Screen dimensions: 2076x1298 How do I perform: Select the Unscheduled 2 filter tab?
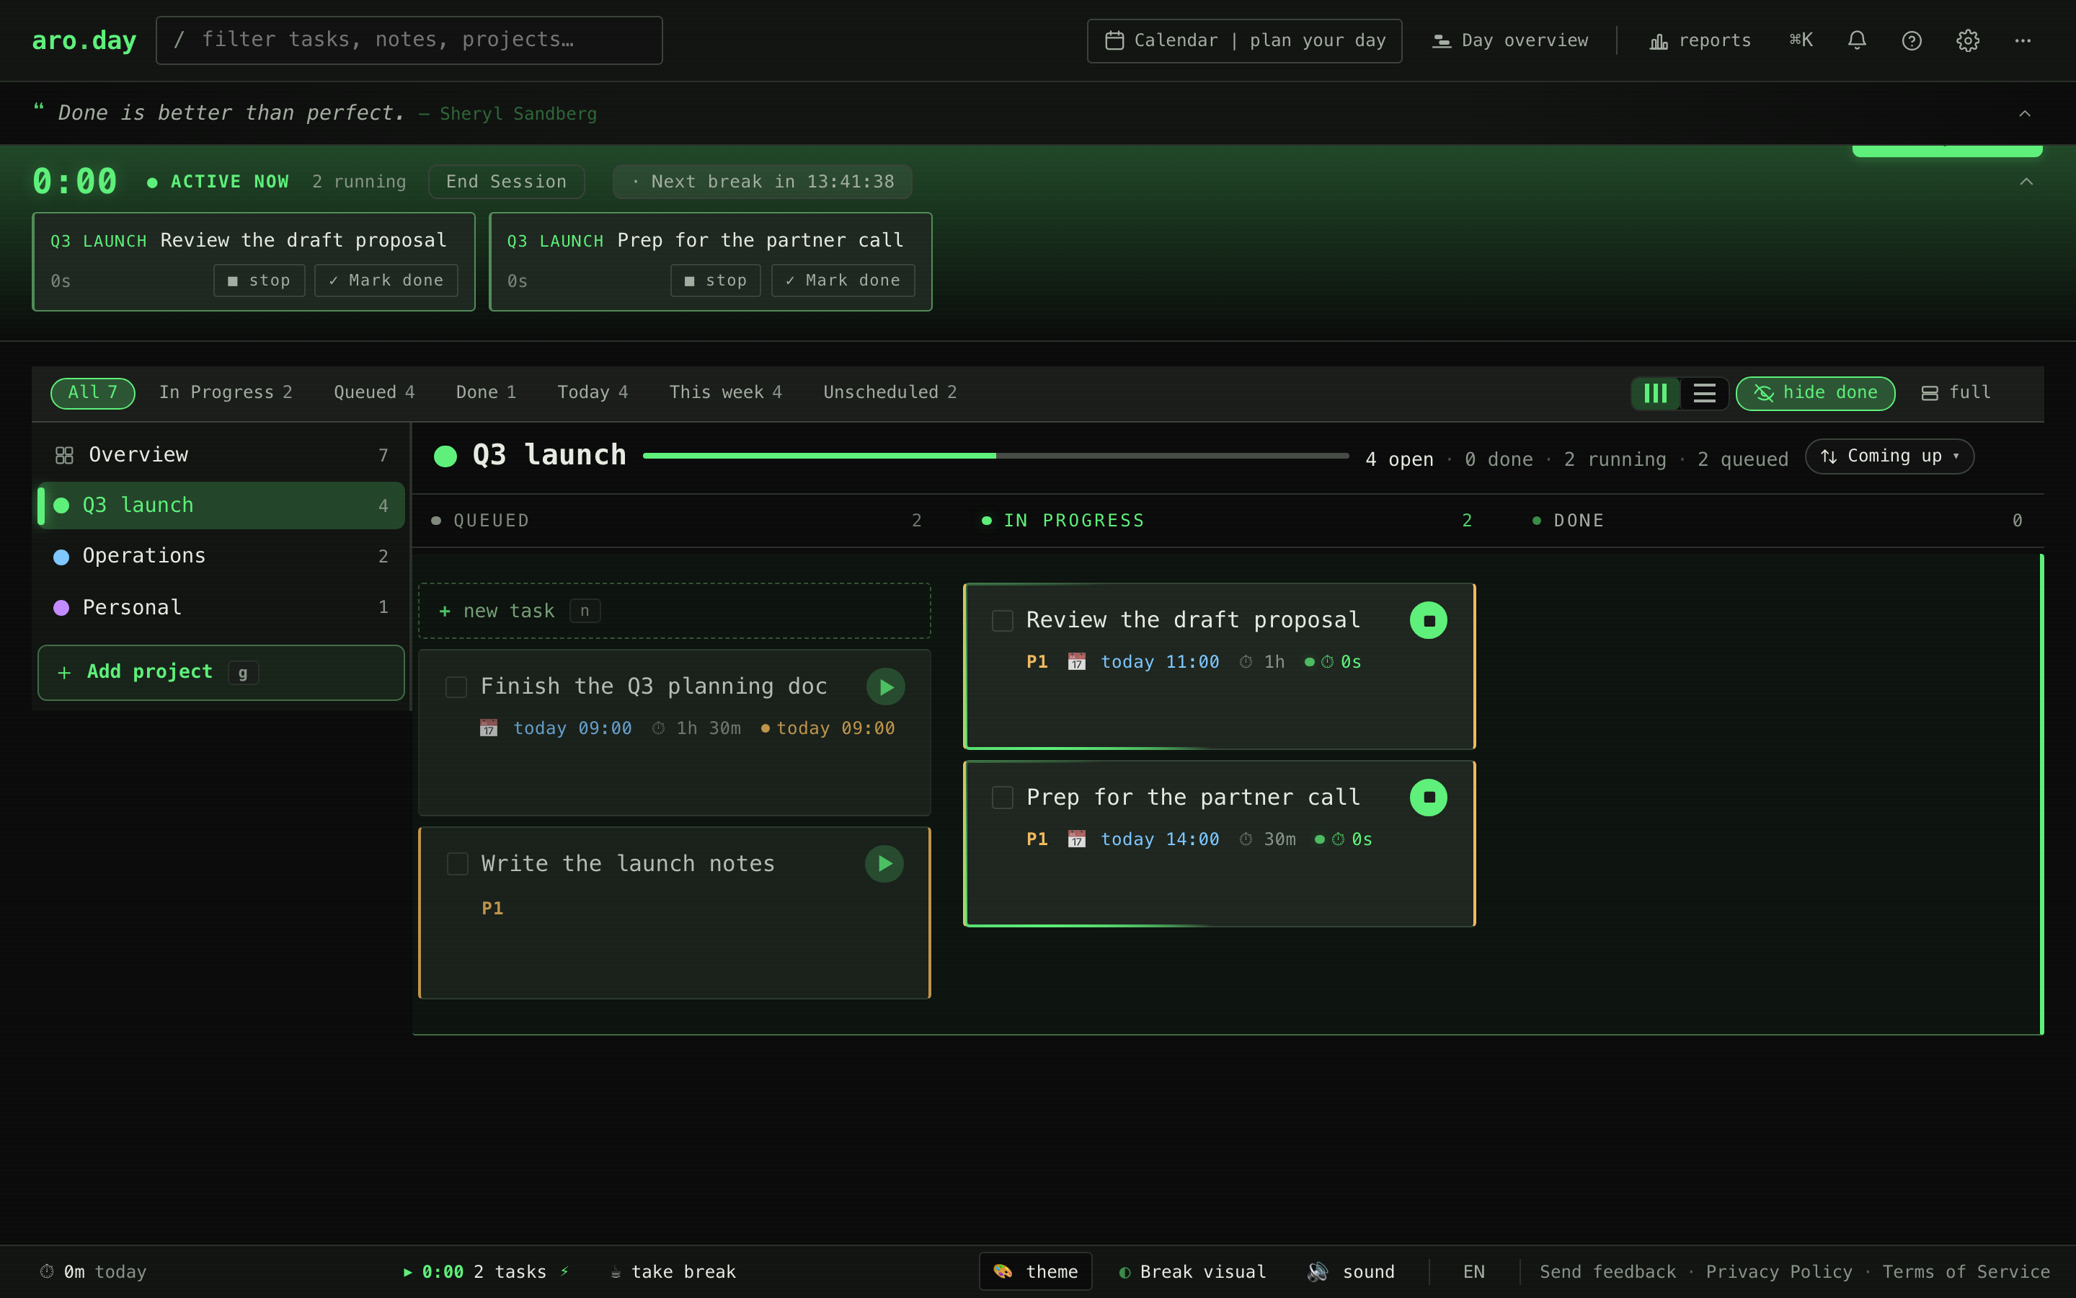[890, 392]
